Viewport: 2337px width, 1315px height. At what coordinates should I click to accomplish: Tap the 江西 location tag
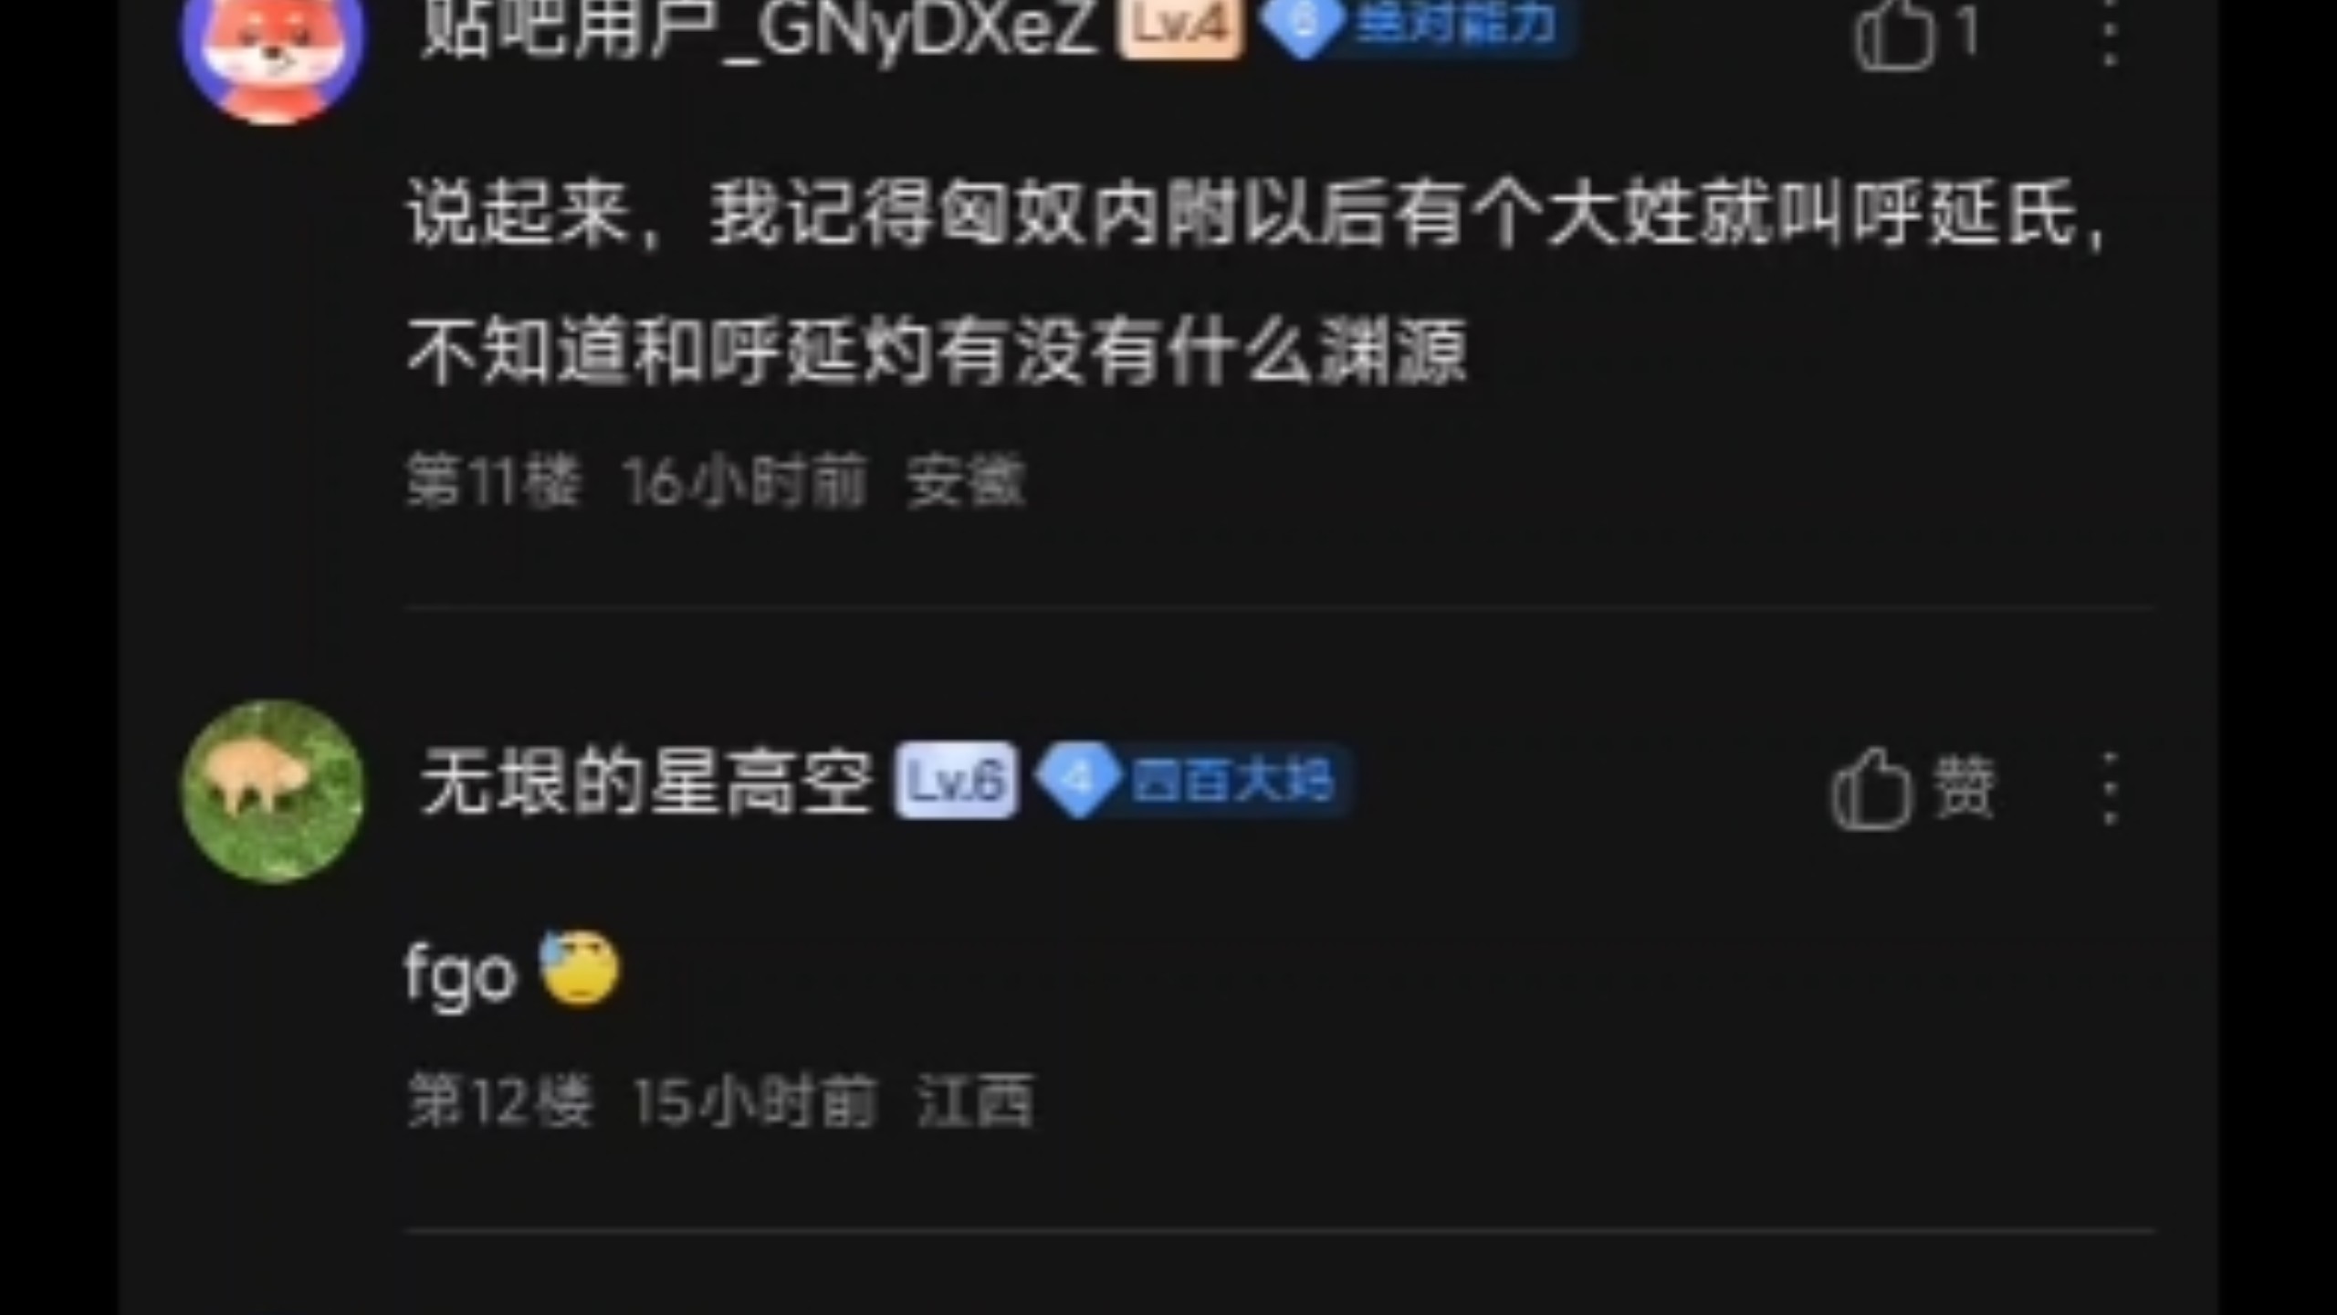tap(975, 1100)
